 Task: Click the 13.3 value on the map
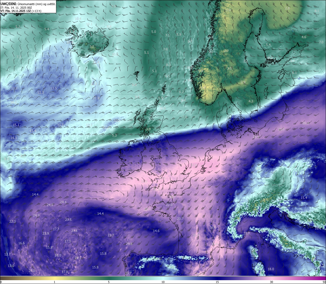40,92
